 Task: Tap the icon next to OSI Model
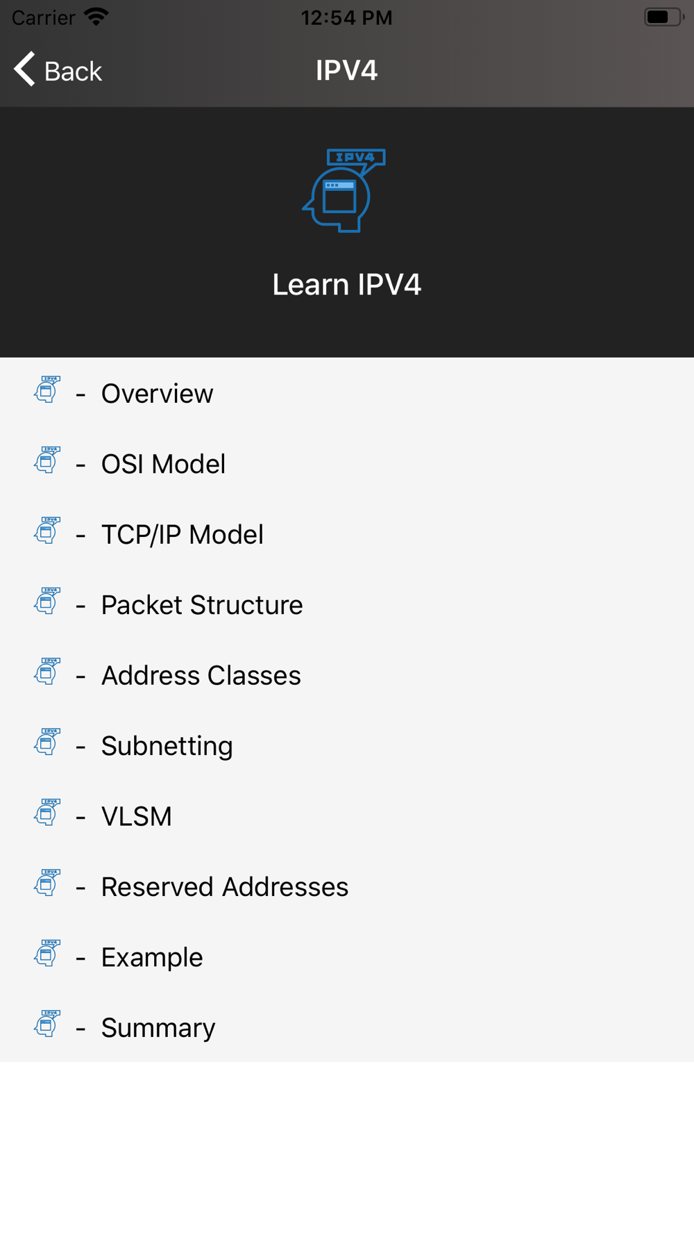click(47, 460)
